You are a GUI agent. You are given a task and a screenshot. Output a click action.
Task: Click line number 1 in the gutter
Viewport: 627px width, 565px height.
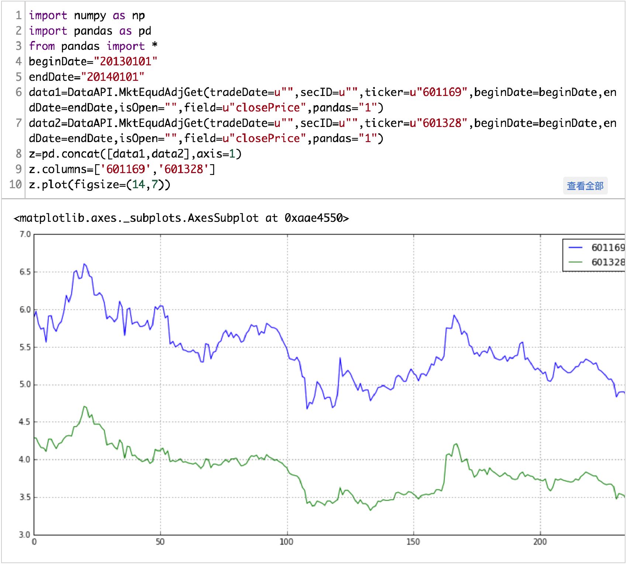click(x=18, y=15)
